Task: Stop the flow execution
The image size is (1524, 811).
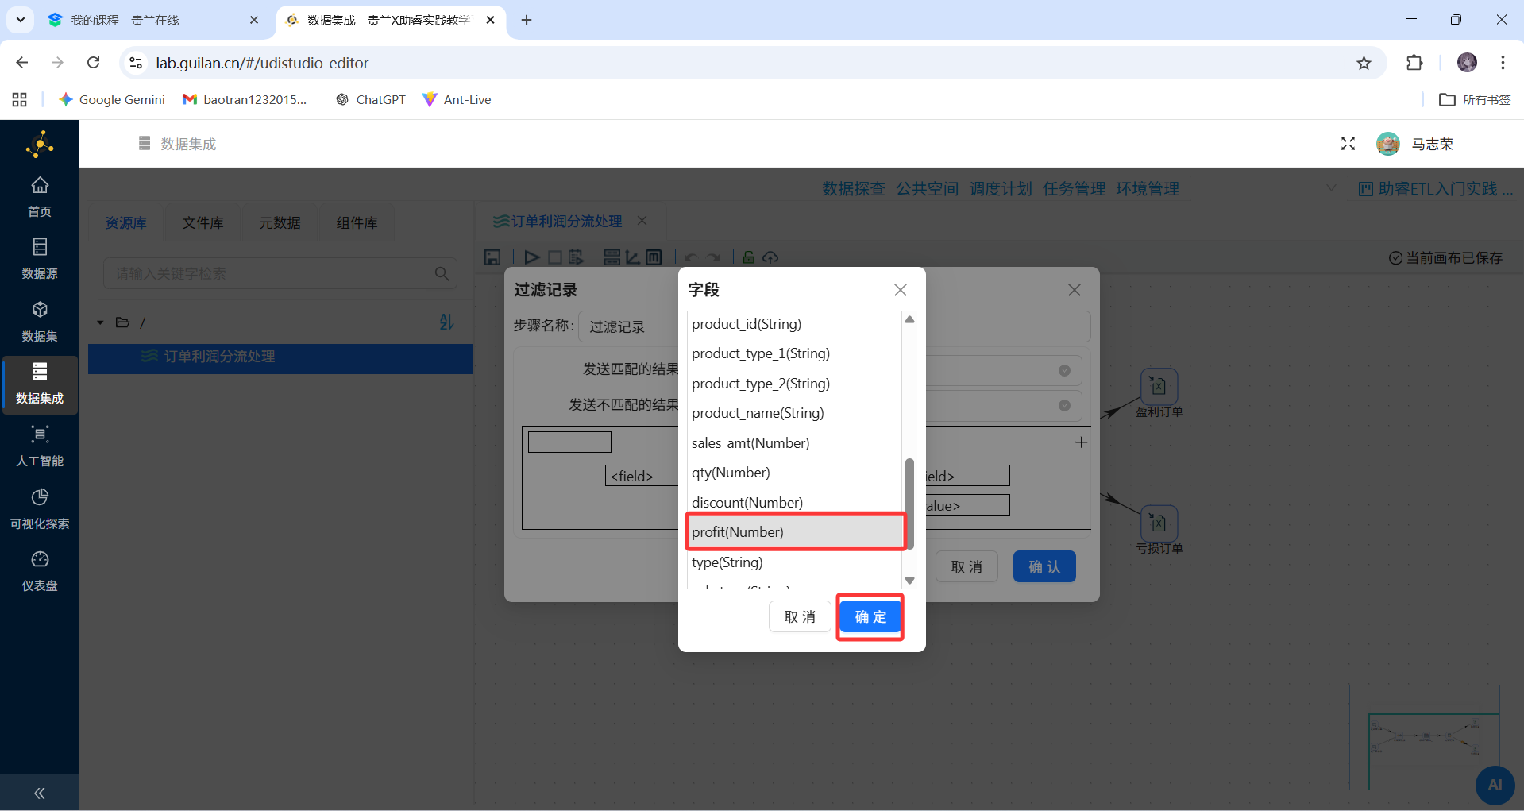Action: 554,257
